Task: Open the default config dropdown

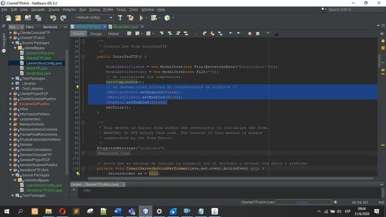Action: (x=111, y=17)
